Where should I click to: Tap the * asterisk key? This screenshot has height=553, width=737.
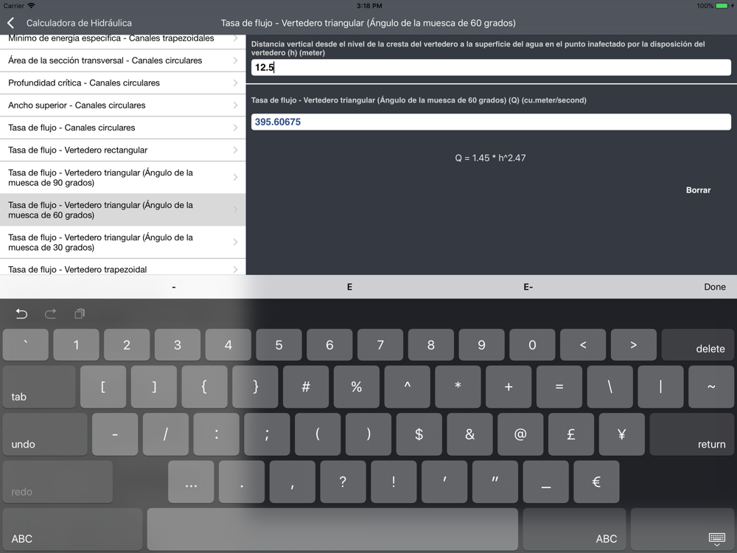[458, 386]
